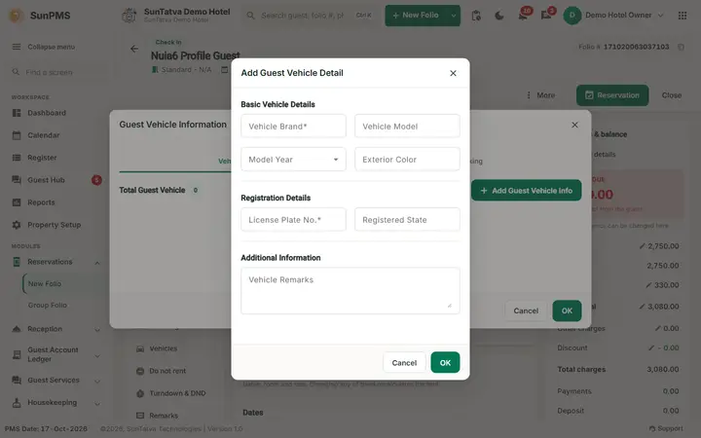Select Vehicles in folio section list
Image resolution: width=701 pixels, height=438 pixels.
[164, 348]
